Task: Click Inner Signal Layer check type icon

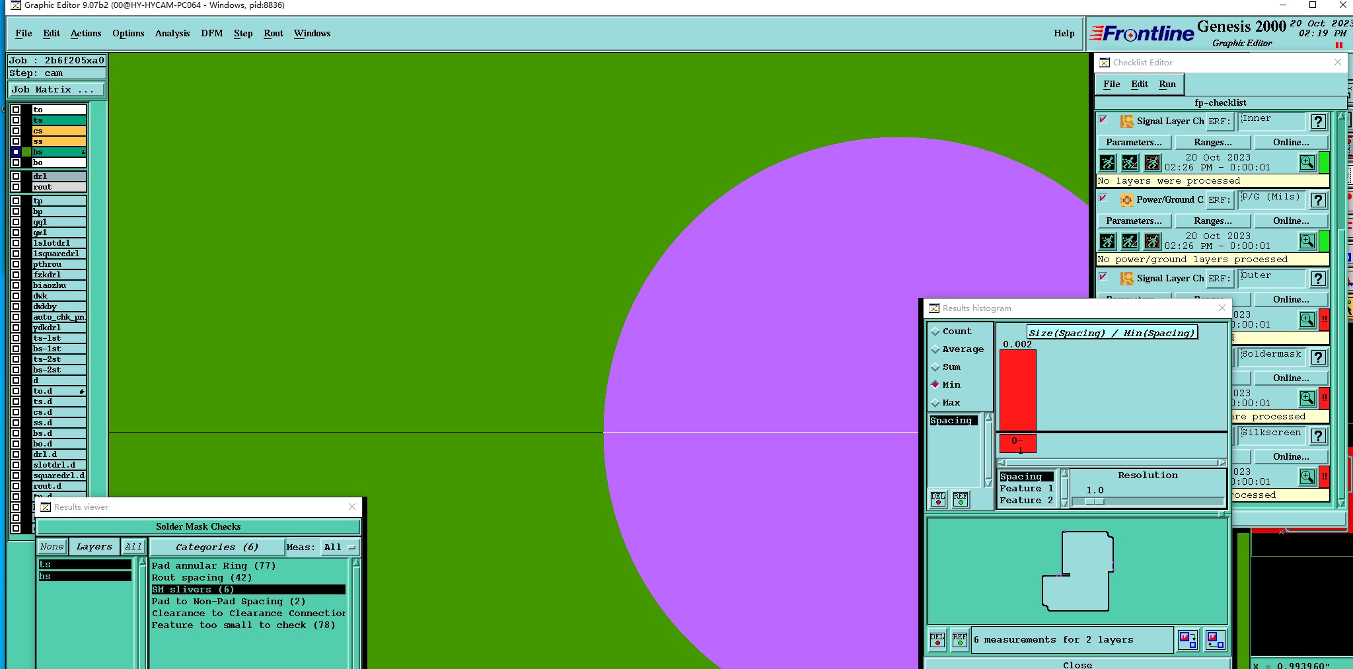Action: pos(1126,122)
